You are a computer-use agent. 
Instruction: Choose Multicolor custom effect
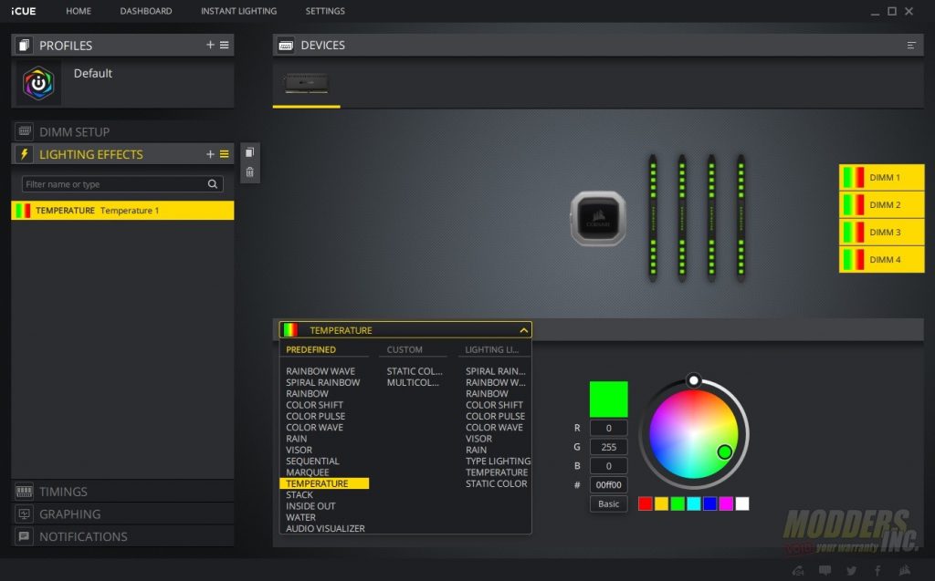[x=413, y=382]
